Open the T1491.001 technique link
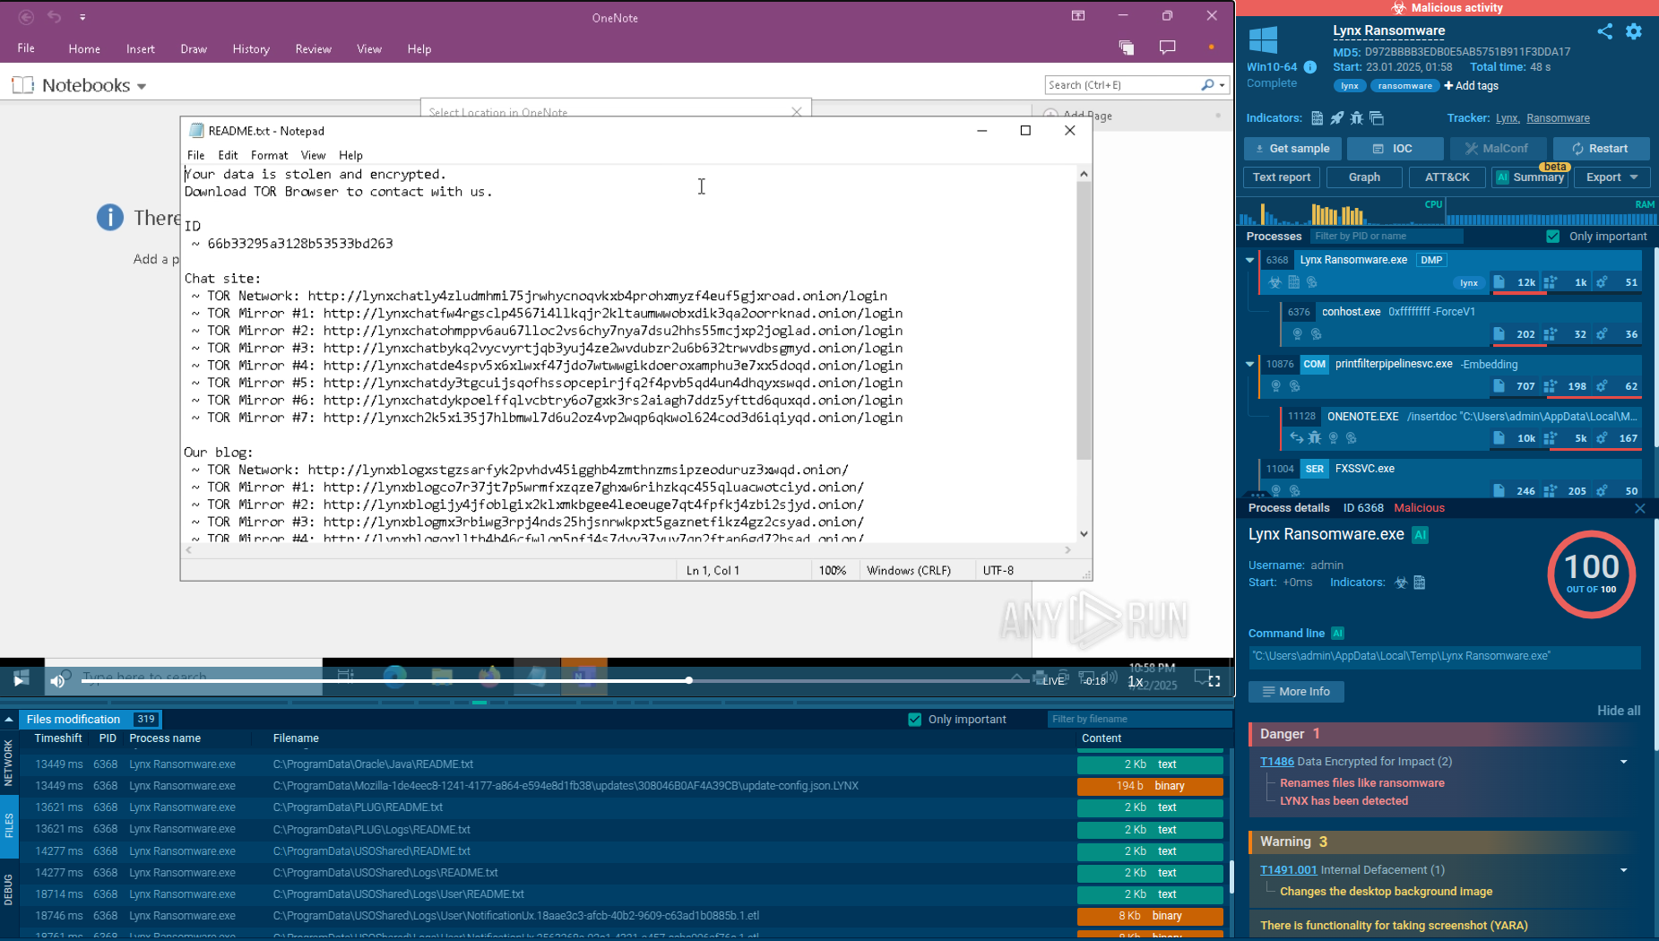 tap(1288, 870)
